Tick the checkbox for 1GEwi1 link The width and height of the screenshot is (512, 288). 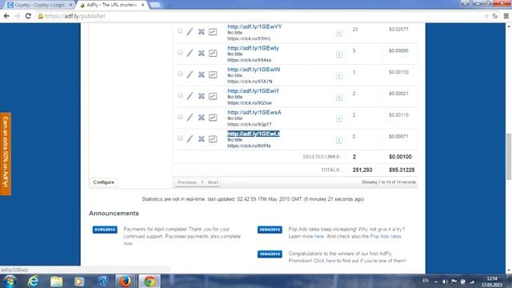click(180, 95)
